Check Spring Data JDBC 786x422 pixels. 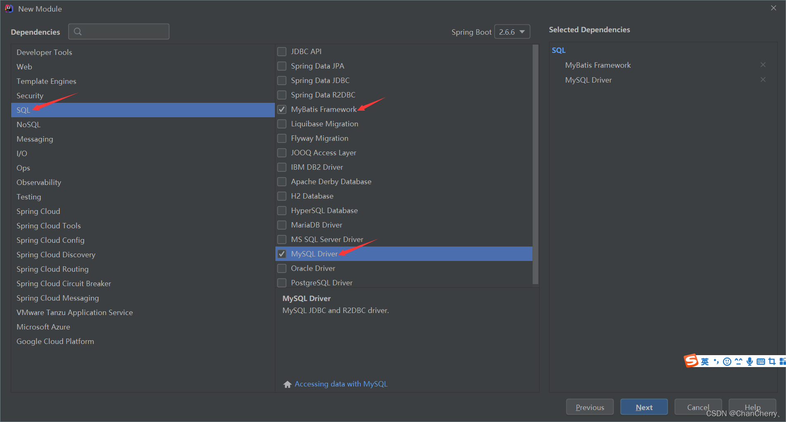pos(282,81)
